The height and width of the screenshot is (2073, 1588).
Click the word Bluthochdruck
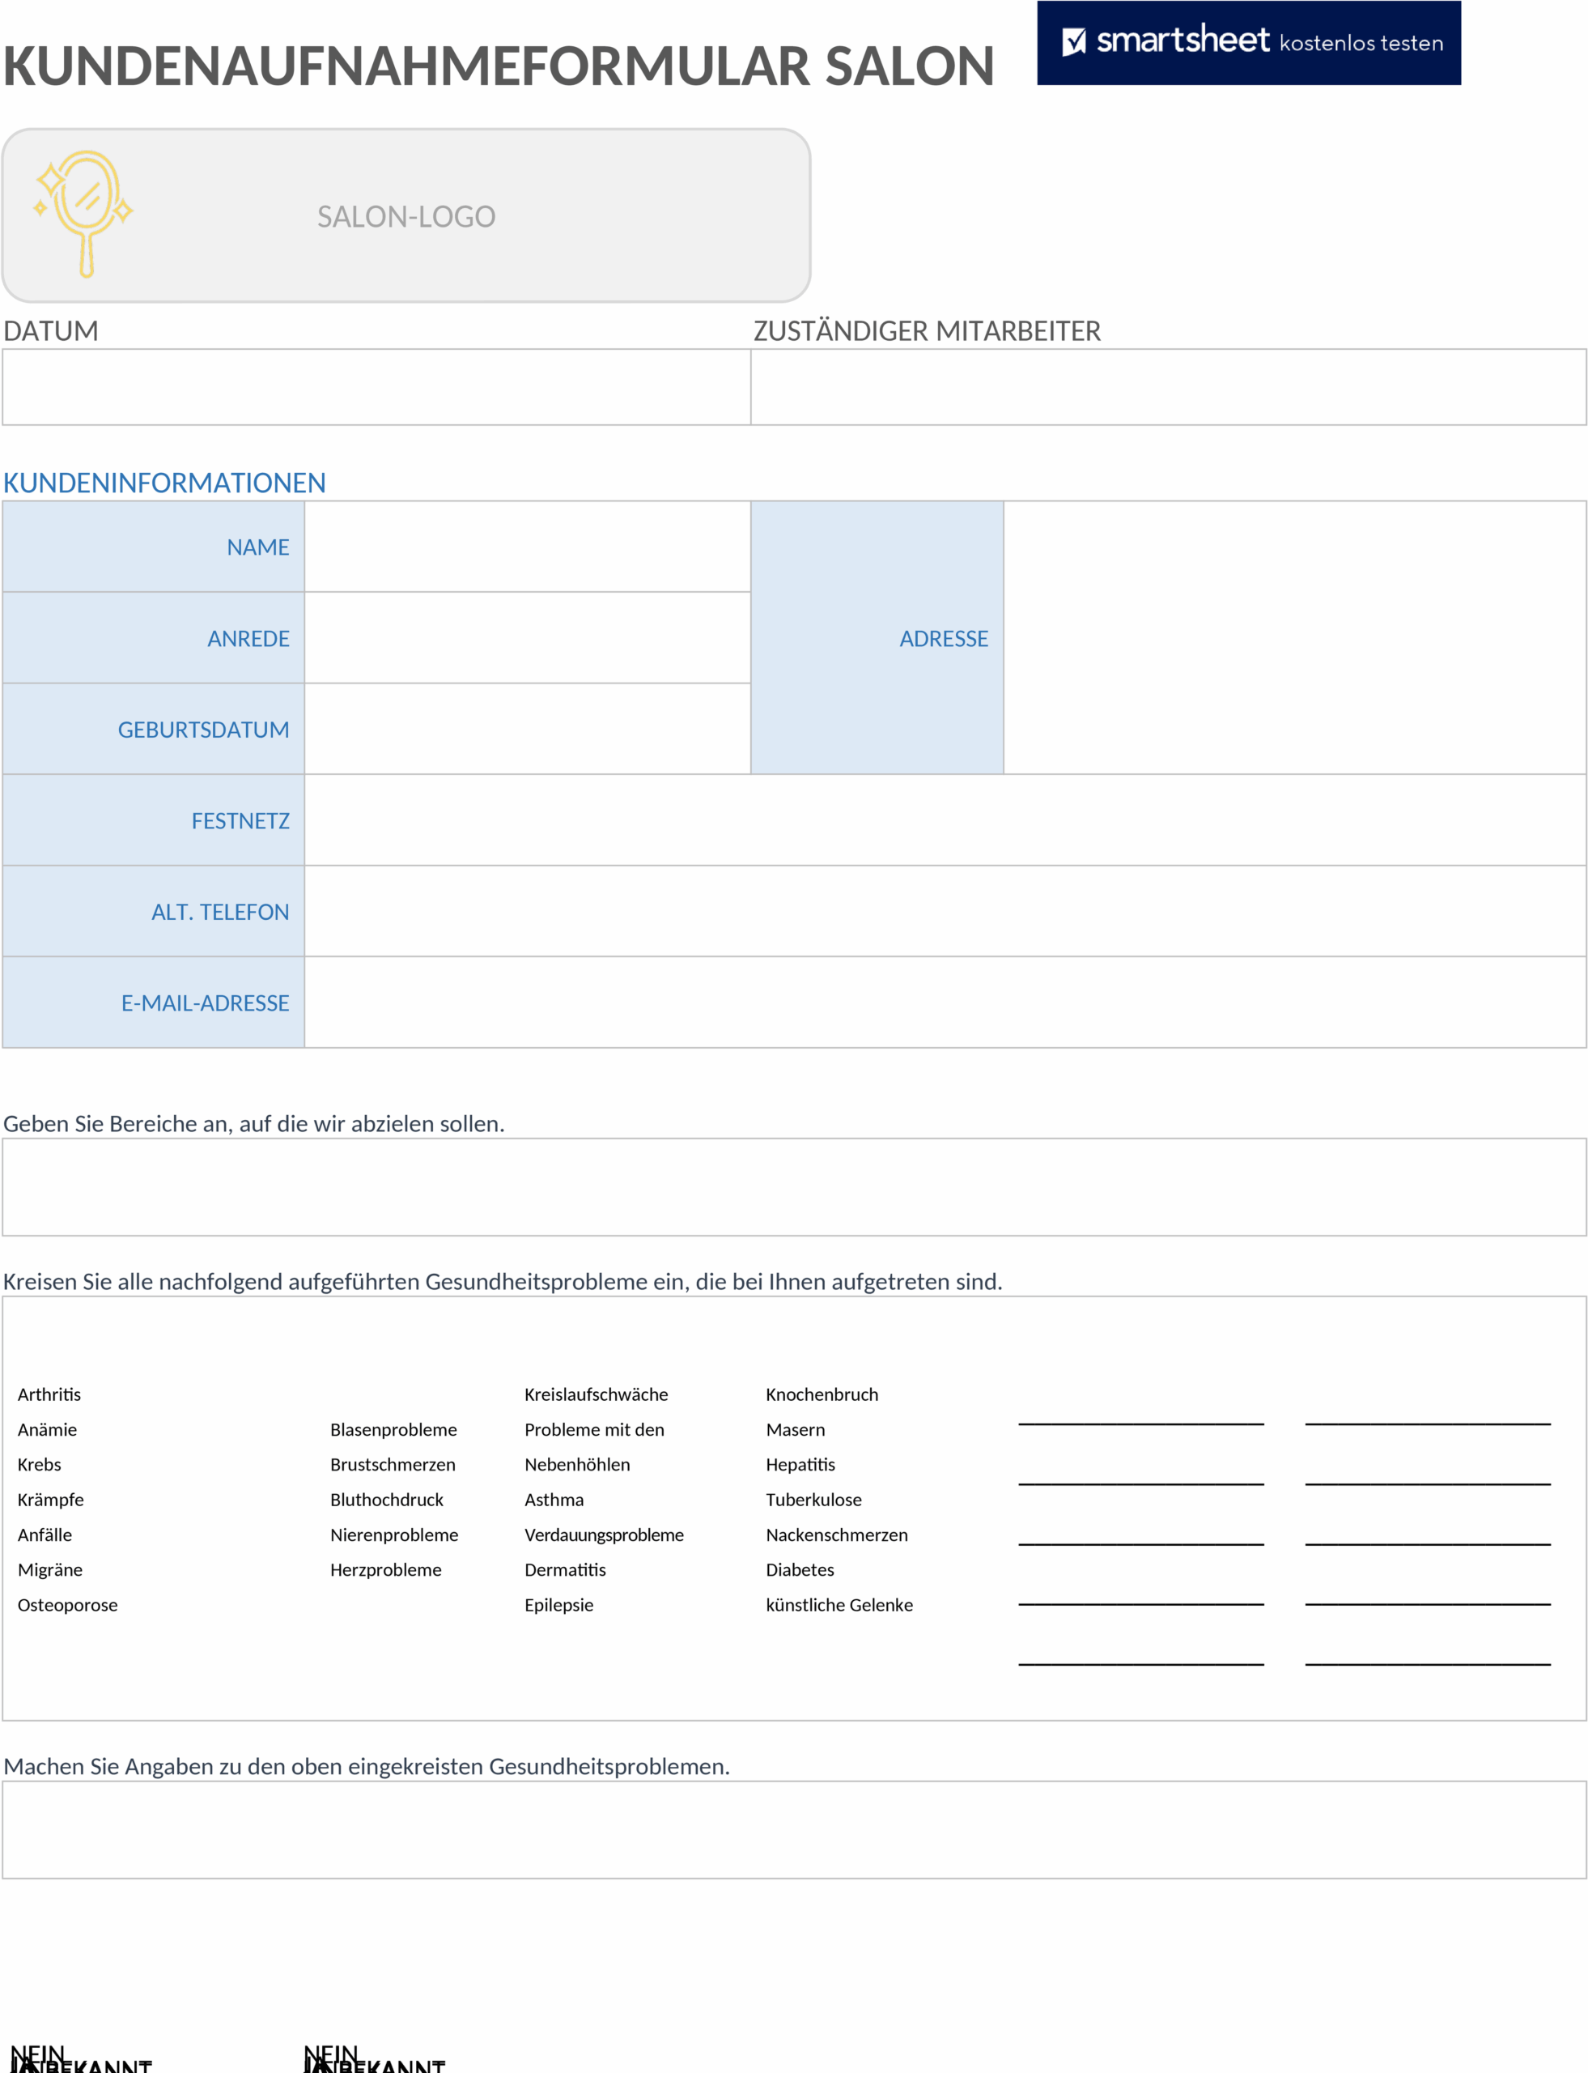387,1500
